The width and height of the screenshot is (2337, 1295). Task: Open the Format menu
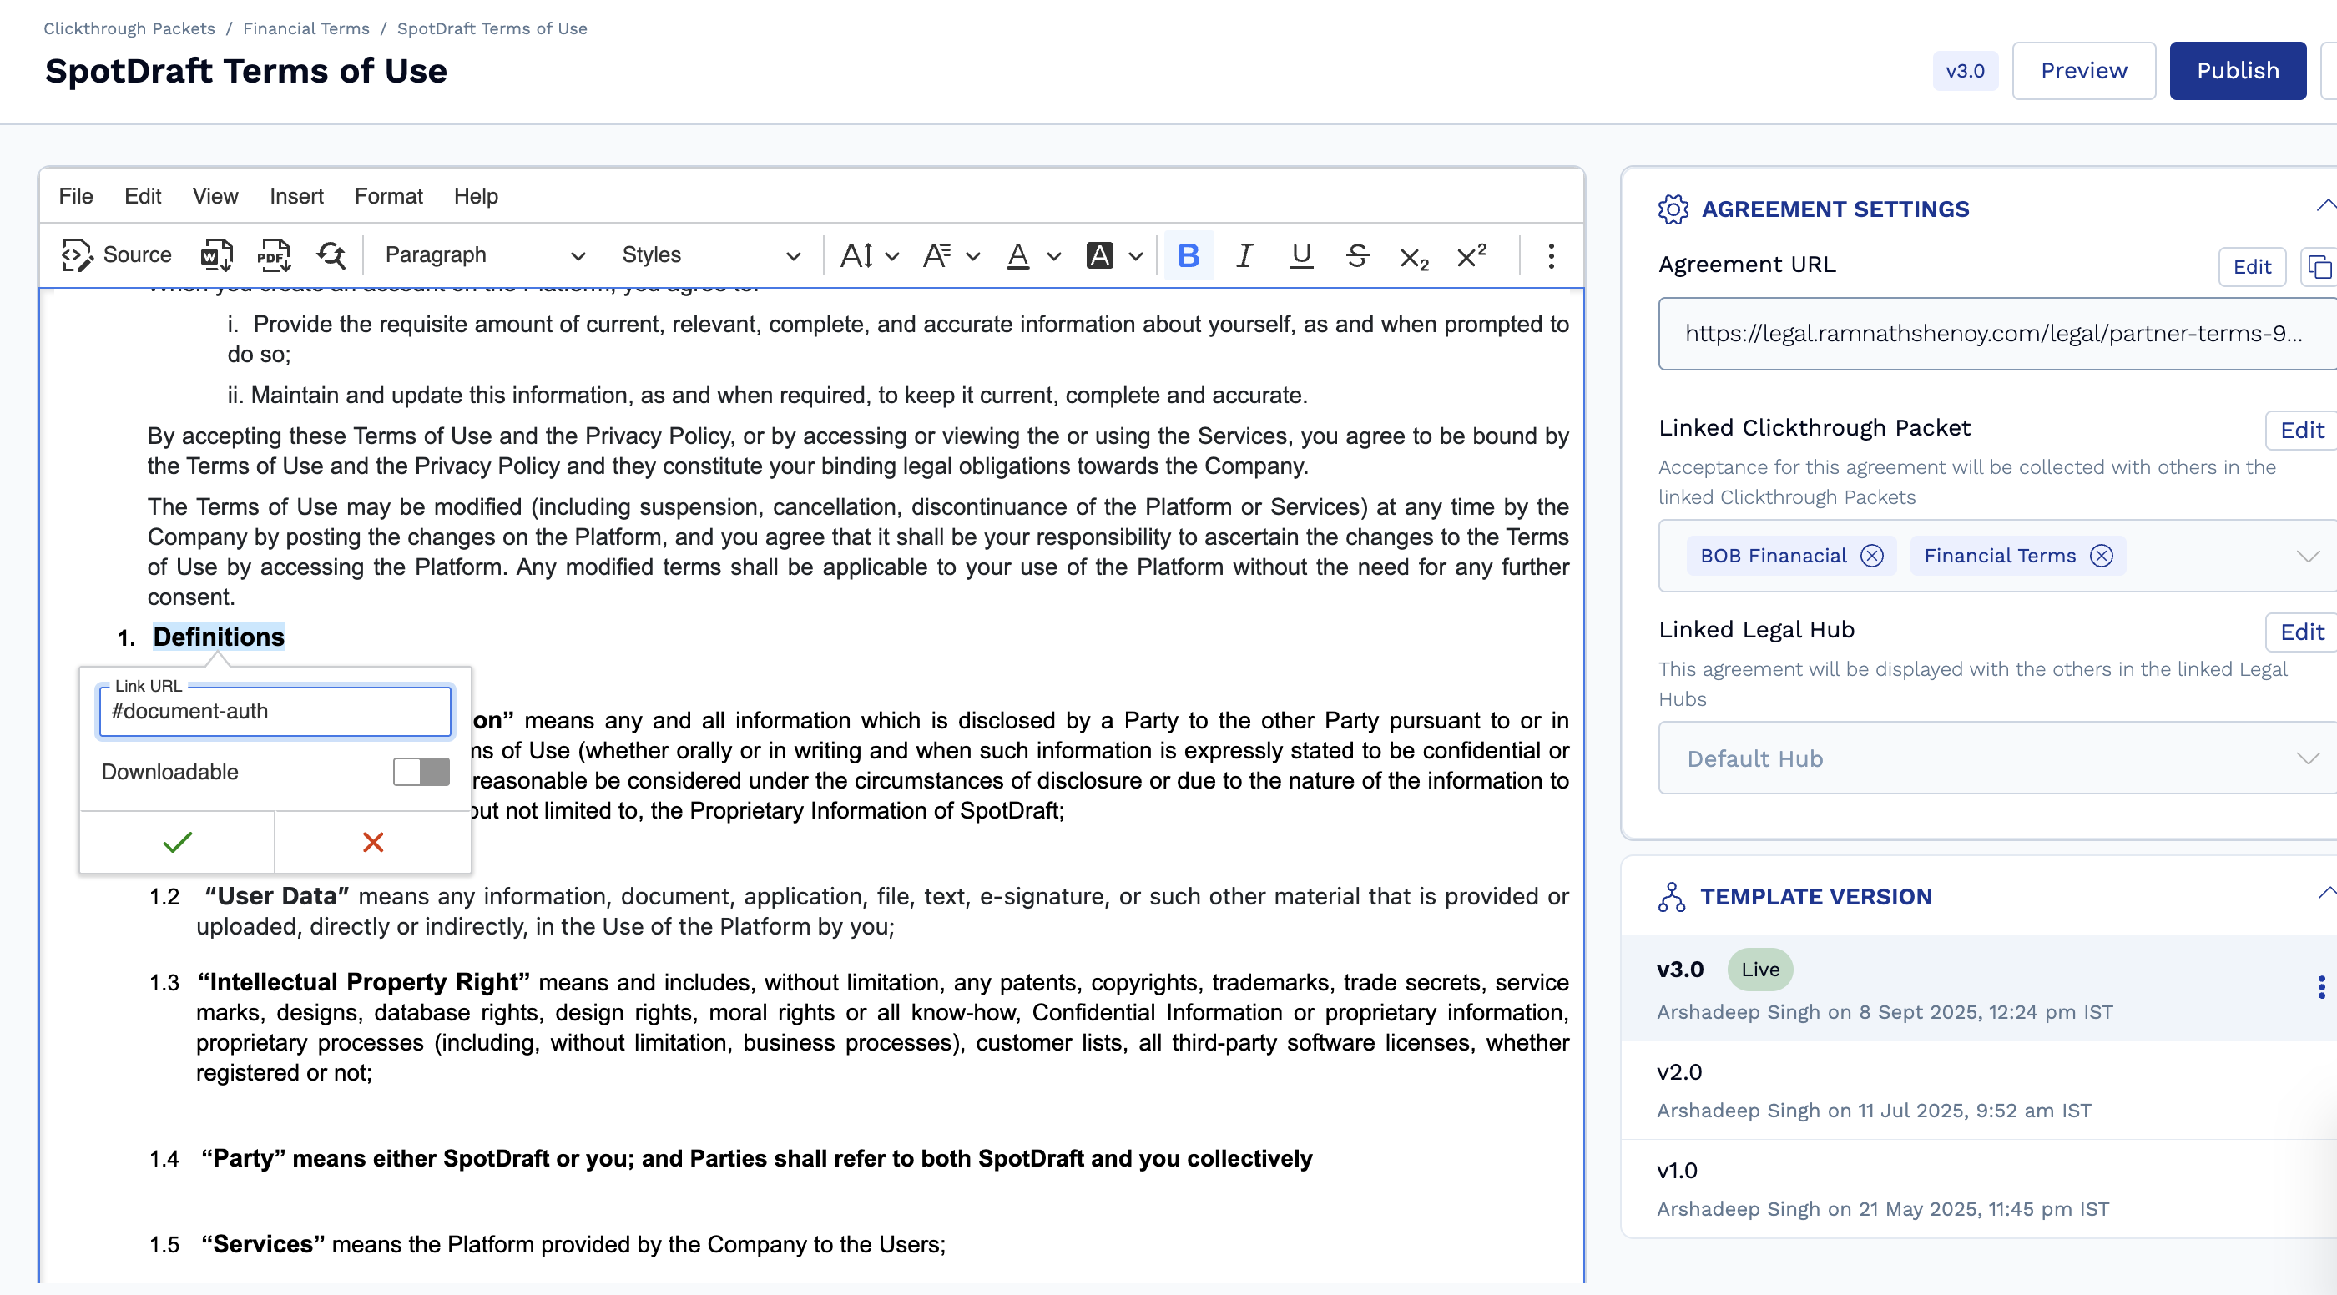click(388, 196)
